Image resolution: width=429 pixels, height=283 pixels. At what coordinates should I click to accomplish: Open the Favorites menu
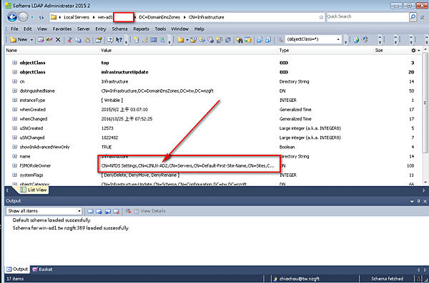click(62, 29)
